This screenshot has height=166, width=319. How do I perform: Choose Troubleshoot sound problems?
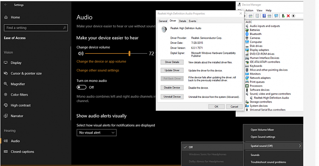tap(268, 162)
